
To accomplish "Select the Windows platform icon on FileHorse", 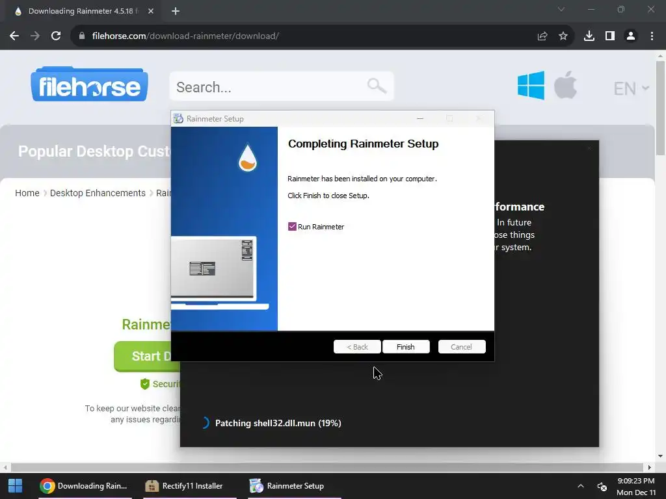I will click(x=531, y=85).
